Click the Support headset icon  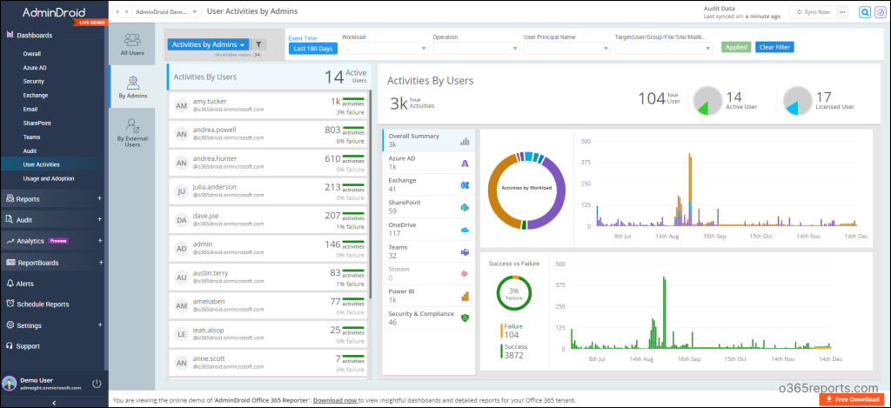tap(10, 345)
